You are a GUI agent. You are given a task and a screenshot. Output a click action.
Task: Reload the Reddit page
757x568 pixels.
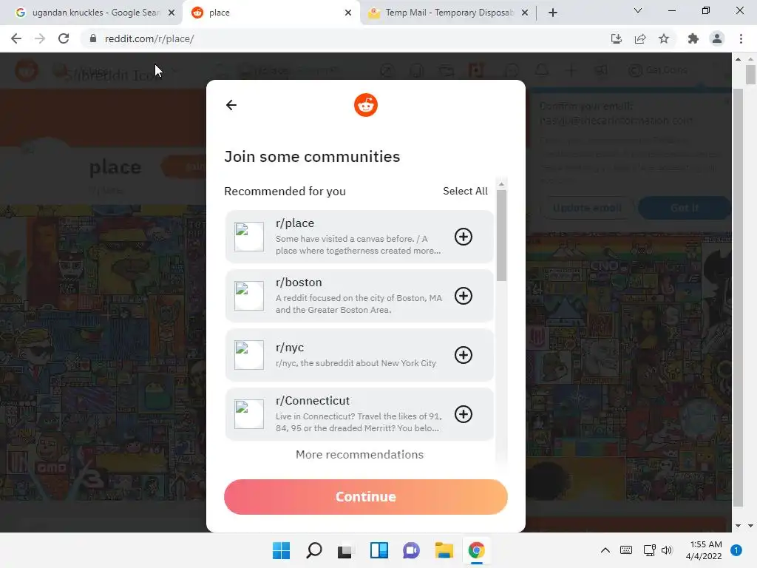point(64,38)
